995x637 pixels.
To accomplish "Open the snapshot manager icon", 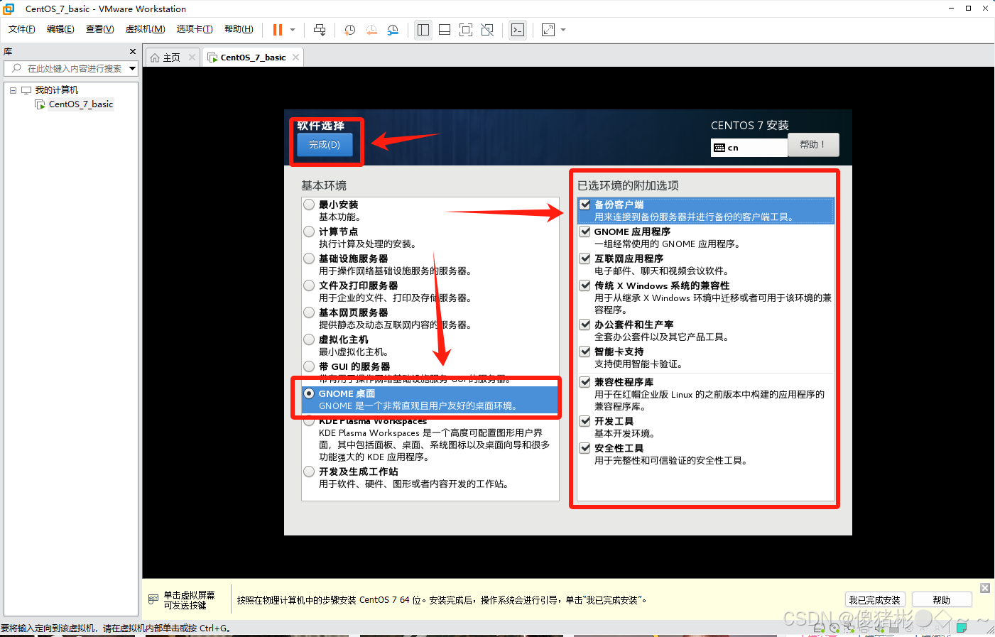I will click(x=393, y=30).
